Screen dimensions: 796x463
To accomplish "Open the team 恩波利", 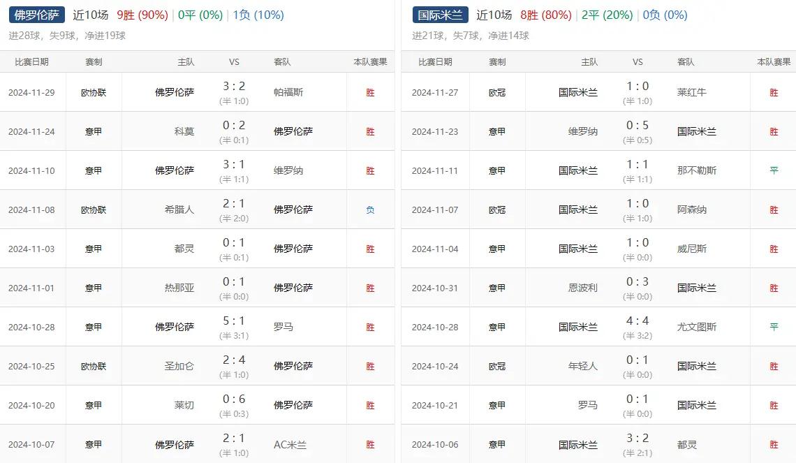I will [583, 288].
